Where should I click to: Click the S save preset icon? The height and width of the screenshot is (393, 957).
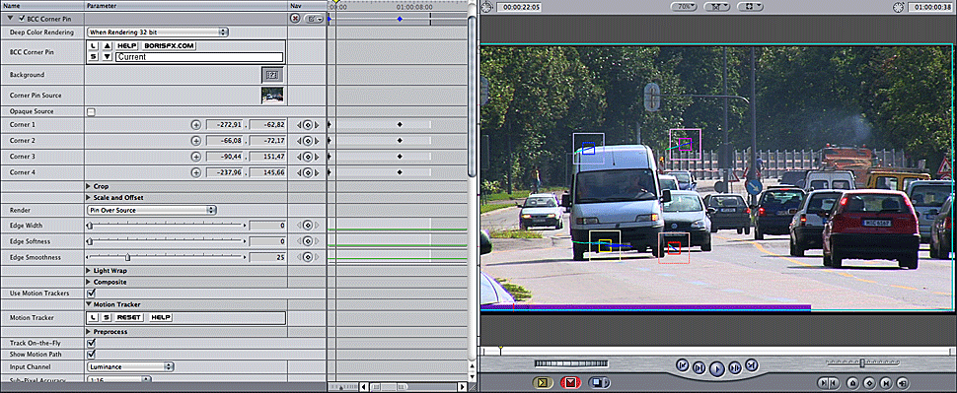point(93,57)
